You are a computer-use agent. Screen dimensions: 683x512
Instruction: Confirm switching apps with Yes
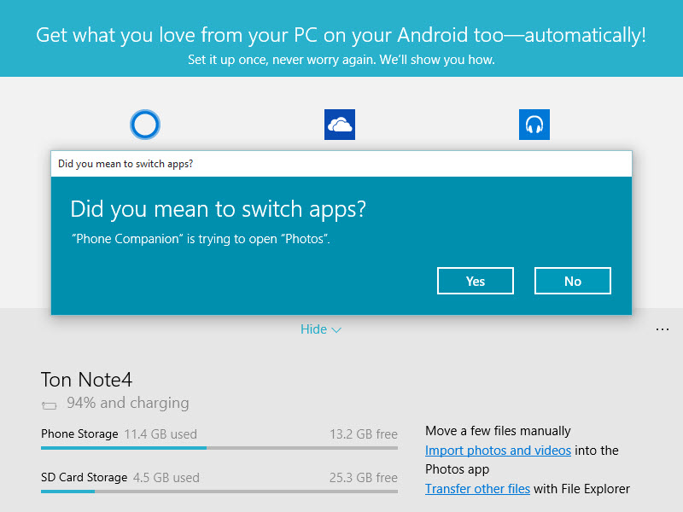point(476,281)
